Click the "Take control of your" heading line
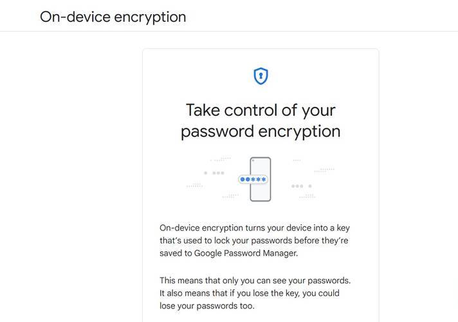This screenshot has height=322, width=458. click(261, 109)
